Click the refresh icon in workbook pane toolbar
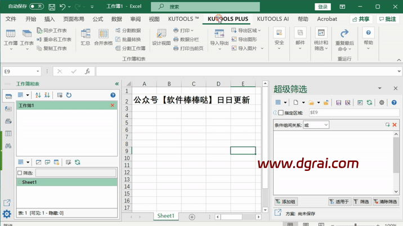The height and width of the screenshot is (226, 403). (x=69, y=95)
